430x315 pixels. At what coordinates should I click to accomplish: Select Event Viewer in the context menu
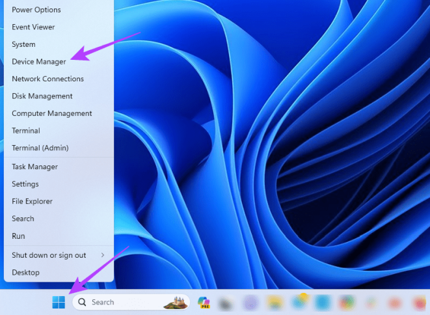(33, 27)
